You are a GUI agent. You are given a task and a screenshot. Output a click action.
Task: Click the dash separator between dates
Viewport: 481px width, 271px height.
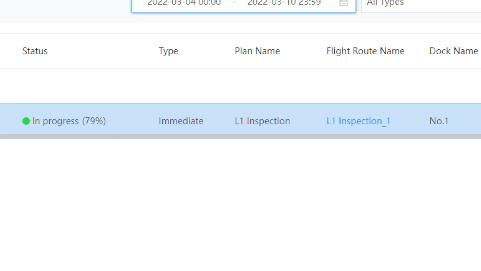point(234,3)
